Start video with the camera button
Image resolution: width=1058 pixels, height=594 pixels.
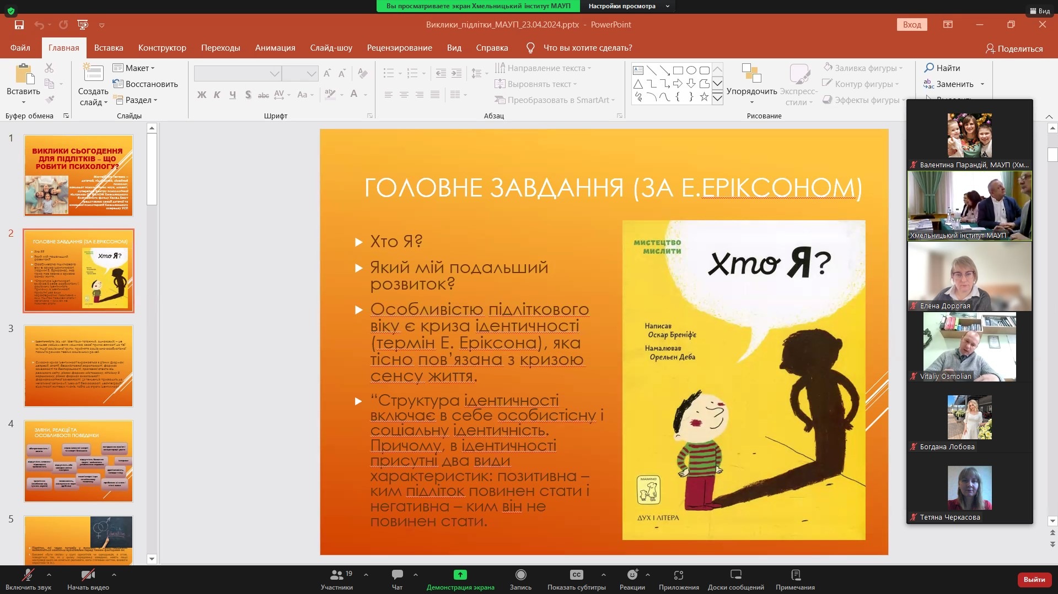[88, 575]
